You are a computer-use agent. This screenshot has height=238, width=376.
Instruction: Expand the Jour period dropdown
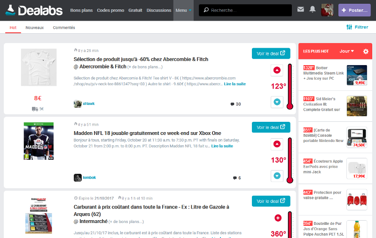[346, 51]
